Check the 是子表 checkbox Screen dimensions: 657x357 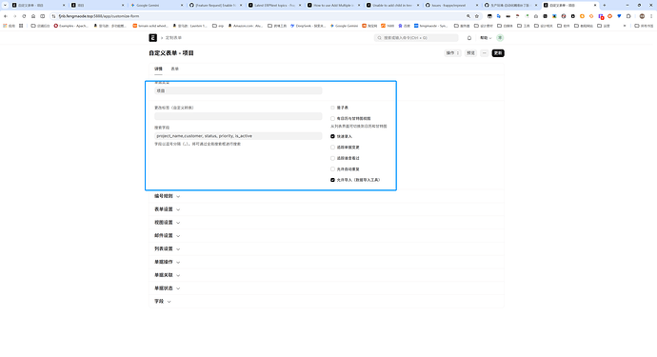(332, 108)
